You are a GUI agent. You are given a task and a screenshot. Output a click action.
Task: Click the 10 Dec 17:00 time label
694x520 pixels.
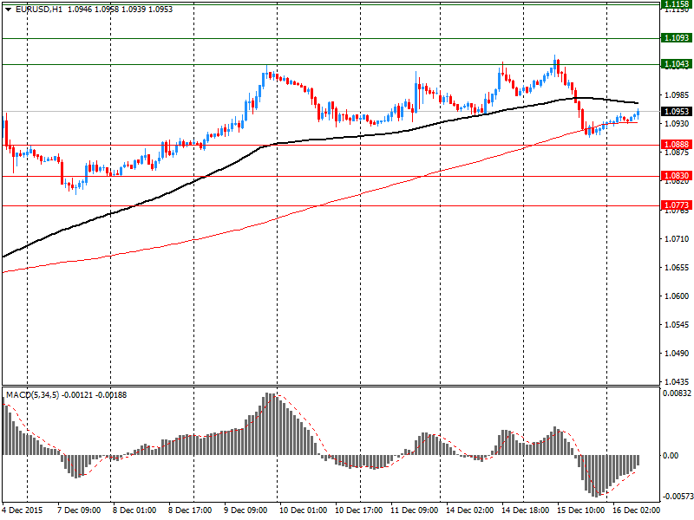(358, 510)
